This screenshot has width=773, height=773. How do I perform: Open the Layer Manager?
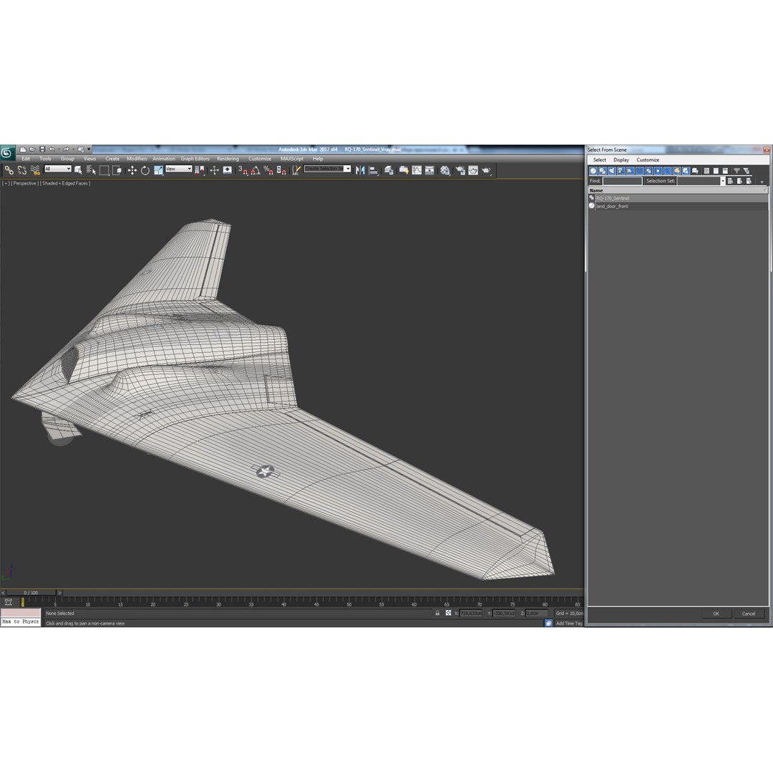coord(389,170)
